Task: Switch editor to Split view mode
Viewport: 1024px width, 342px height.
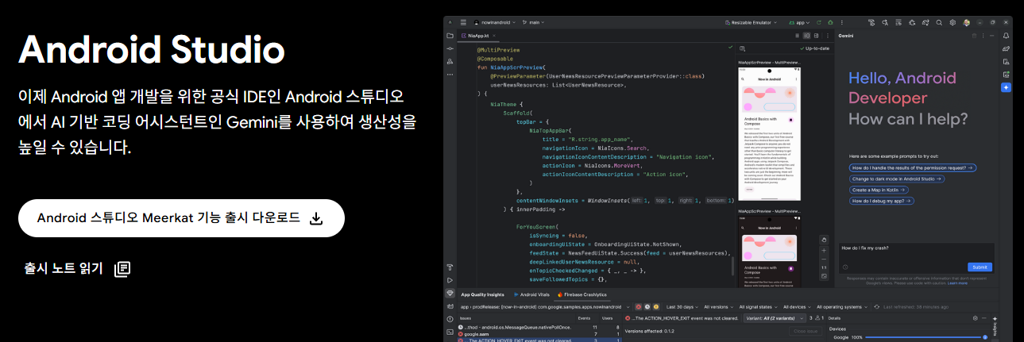Action: click(x=808, y=36)
